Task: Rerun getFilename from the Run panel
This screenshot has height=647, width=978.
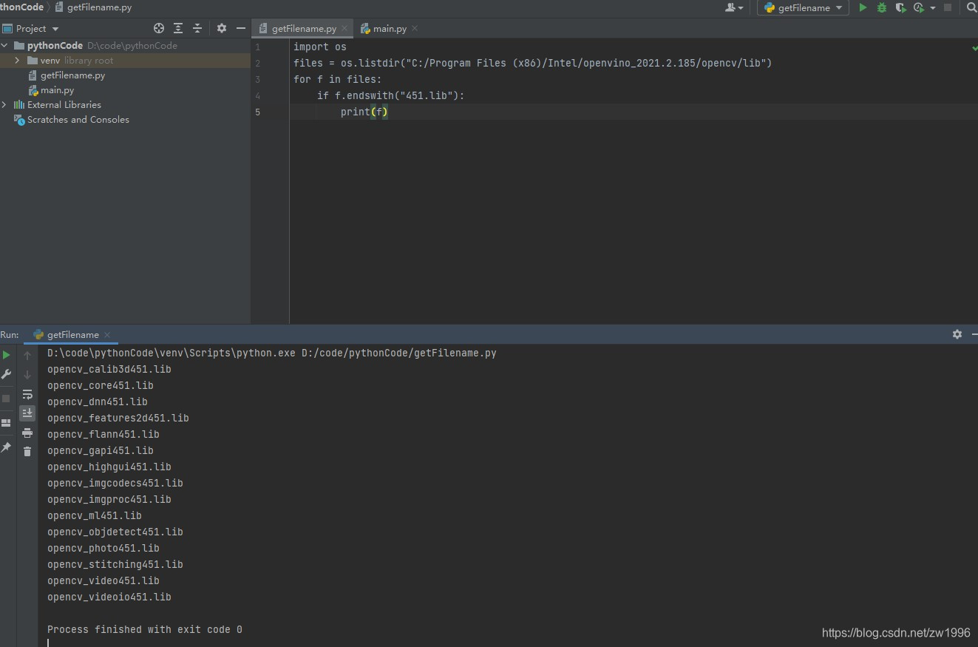Action: [7, 355]
